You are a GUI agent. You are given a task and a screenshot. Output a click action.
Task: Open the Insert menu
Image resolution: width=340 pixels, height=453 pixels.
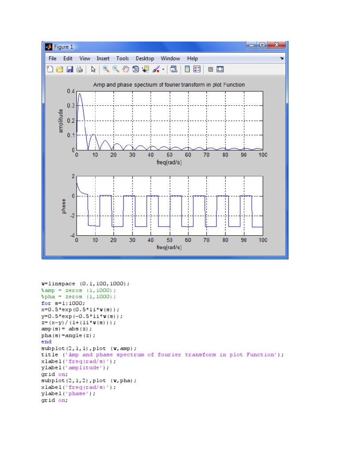click(x=103, y=58)
